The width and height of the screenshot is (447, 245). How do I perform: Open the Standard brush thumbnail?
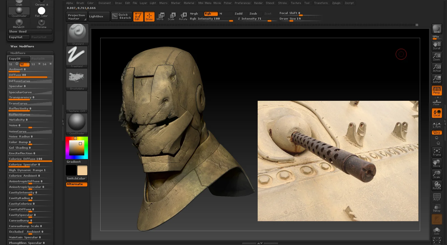(78, 34)
